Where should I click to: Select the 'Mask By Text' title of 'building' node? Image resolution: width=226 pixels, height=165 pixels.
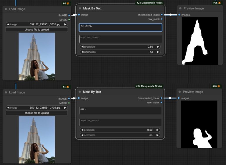[x=92, y=8]
